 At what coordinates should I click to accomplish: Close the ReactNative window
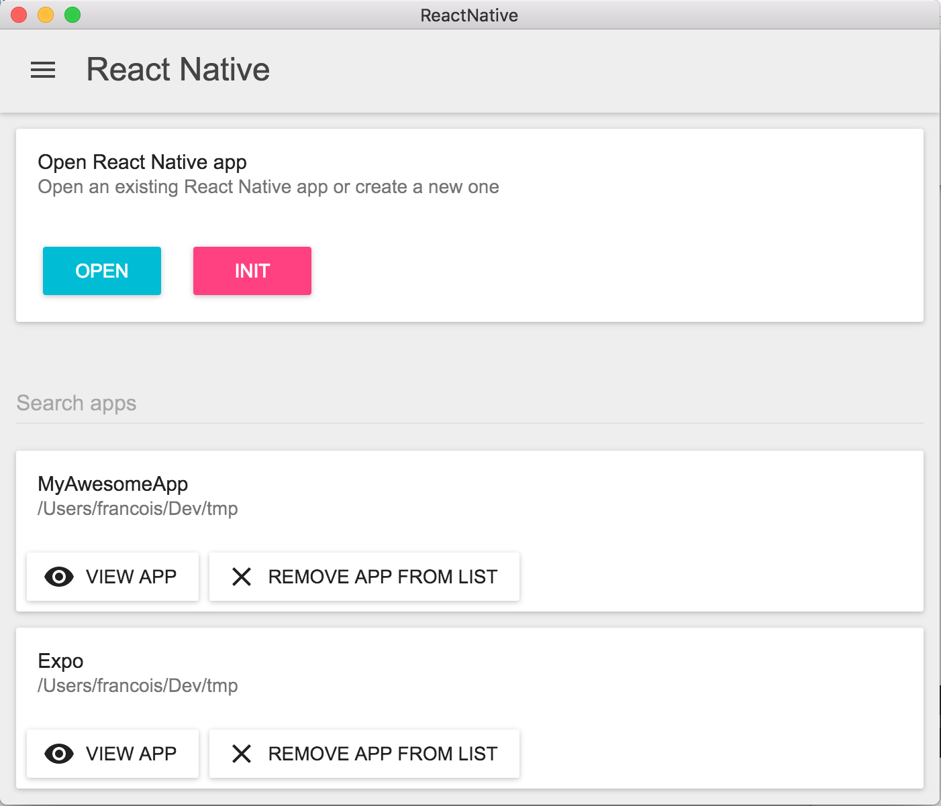[x=19, y=15]
